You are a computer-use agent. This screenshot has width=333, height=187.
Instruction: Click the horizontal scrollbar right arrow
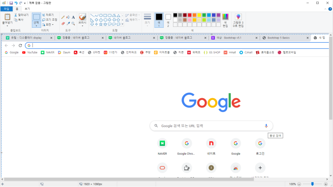(x=327, y=179)
